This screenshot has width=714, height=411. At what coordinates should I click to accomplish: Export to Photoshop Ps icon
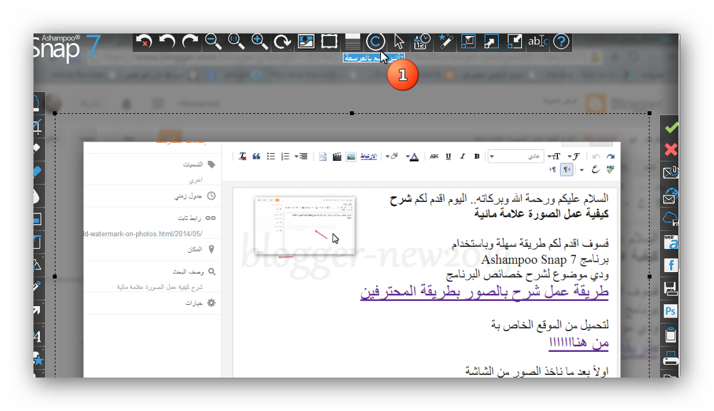click(x=671, y=311)
